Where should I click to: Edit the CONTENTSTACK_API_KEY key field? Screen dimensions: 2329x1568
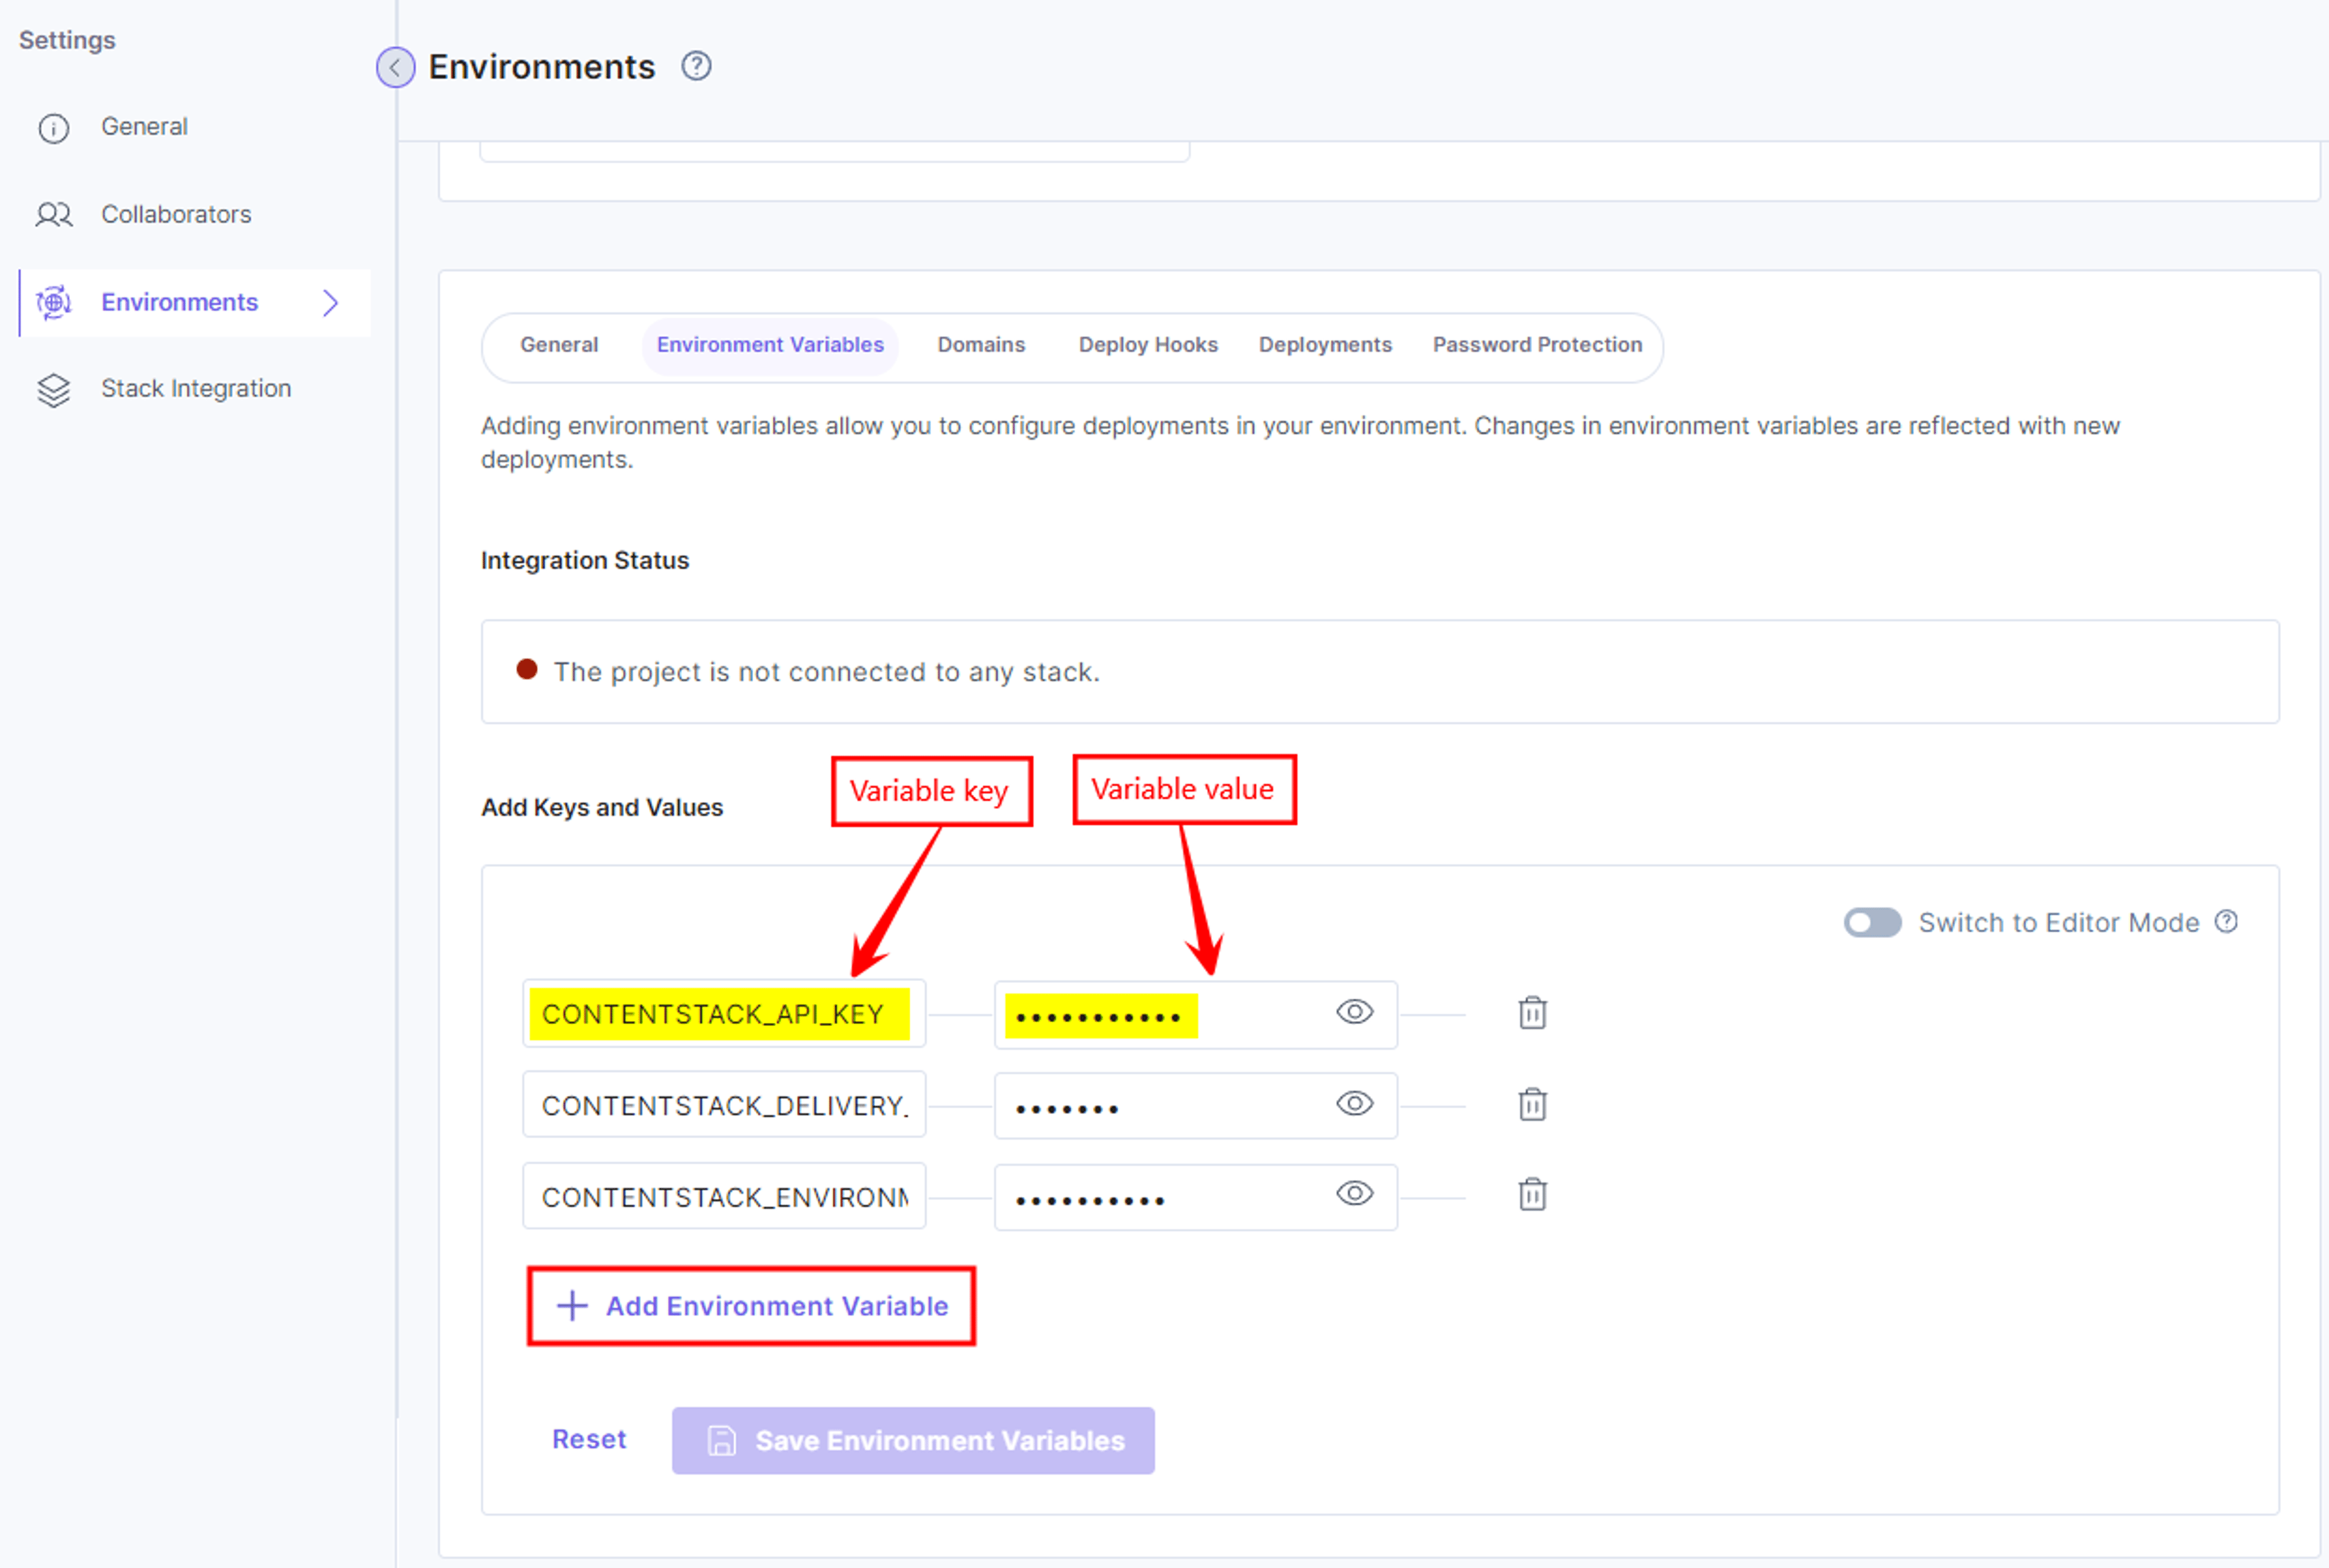tap(724, 1014)
